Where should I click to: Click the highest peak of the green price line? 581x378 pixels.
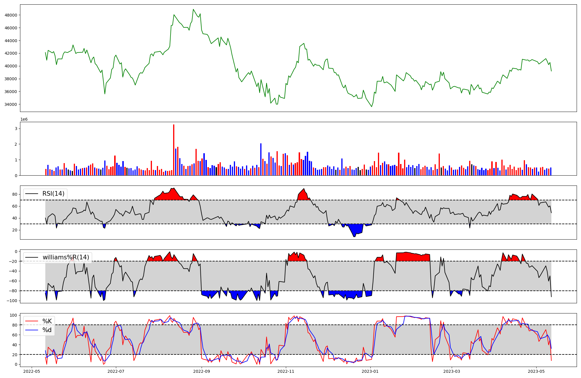click(193, 10)
